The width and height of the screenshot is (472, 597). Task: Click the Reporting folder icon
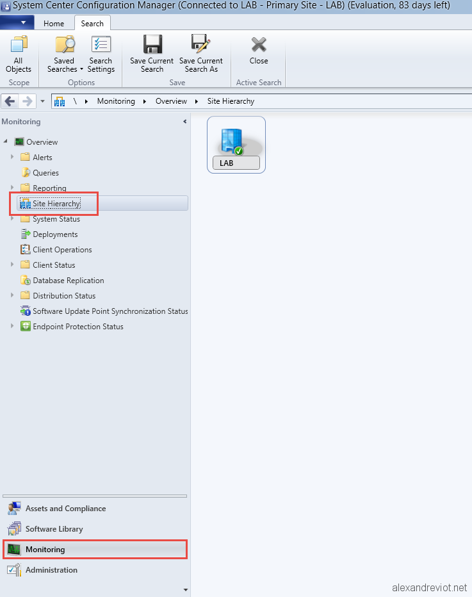[25, 187]
